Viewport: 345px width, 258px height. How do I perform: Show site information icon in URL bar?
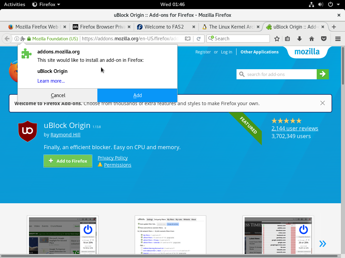click(x=17, y=39)
